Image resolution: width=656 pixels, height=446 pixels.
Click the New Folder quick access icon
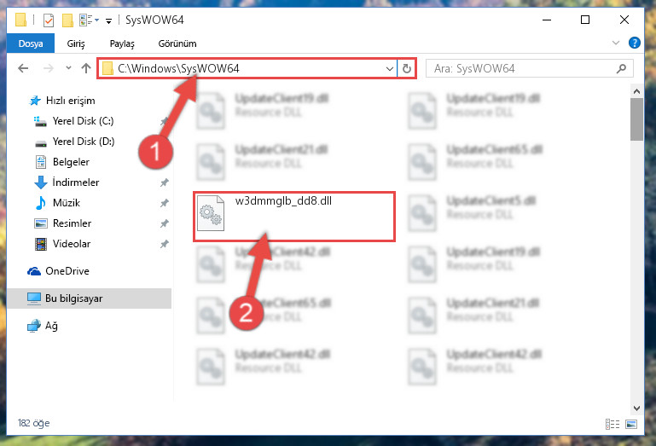tap(67, 20)
